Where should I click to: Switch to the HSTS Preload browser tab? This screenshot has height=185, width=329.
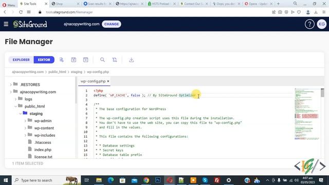(x=161, y=4)
